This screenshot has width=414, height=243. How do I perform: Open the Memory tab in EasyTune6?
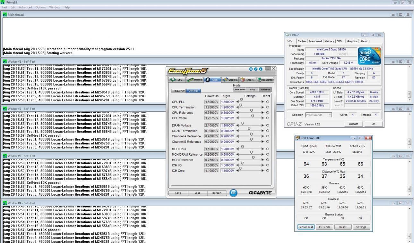coord(195,80)
